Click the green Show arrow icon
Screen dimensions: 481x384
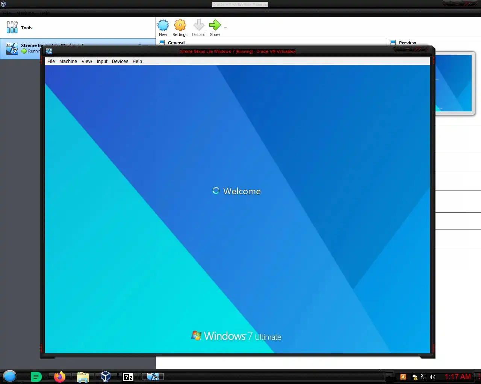coord(215,25)
